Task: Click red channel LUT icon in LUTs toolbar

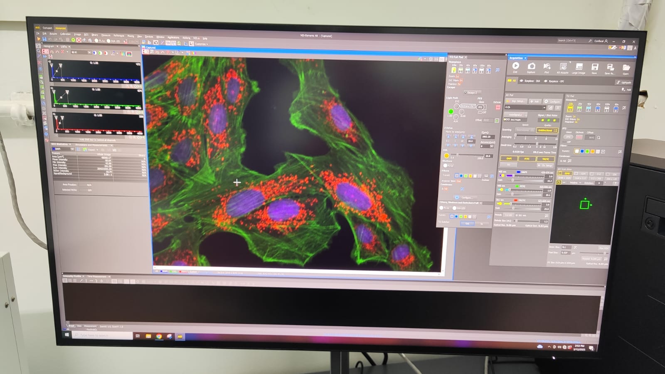Action: tap(106, 53)
